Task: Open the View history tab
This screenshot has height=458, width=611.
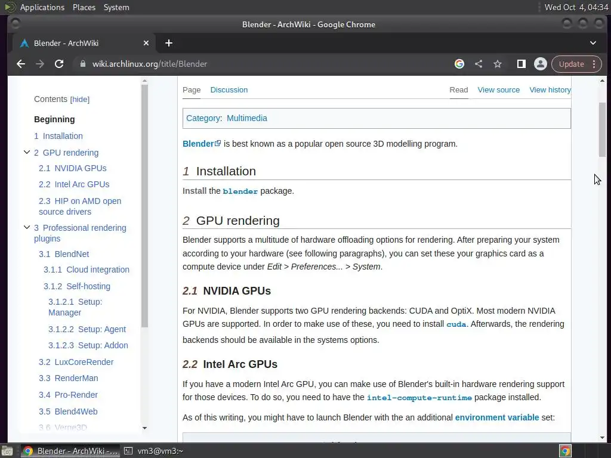Action: (x=550, y=90)
